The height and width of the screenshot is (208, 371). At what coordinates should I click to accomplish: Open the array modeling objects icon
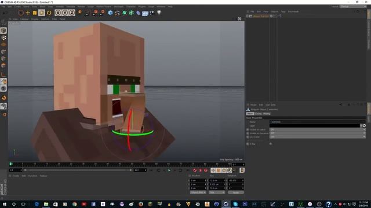[x=132, y=13]
